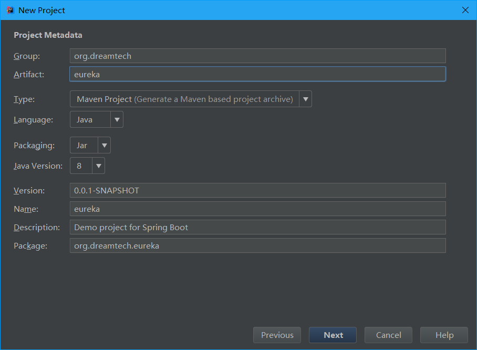Click the Language label
Viewport: 477px width, 350px height.
(33, 120)
